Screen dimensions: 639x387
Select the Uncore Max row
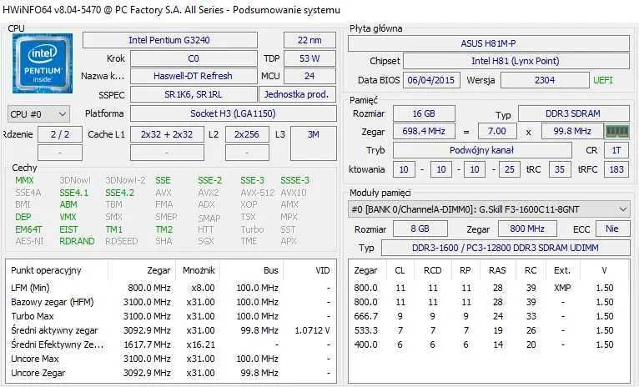(171, 359)
